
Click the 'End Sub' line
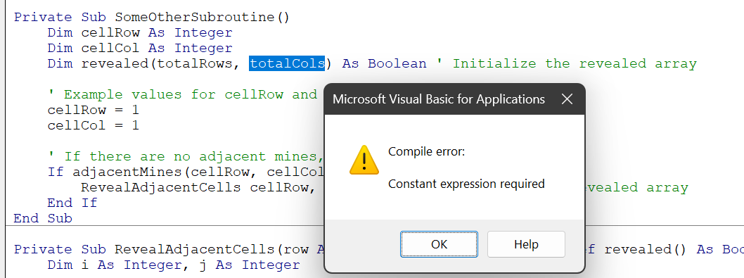(43, 218)
